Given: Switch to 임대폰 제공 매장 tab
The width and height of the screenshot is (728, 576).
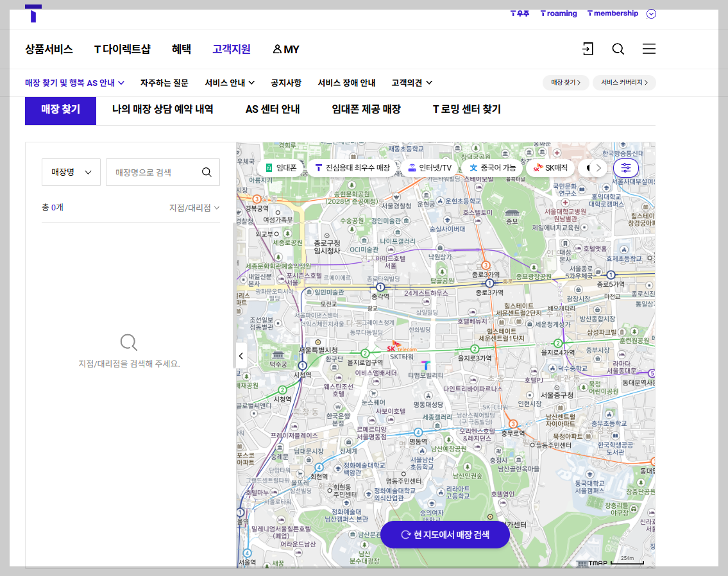Looking at the screenshot, I should [366, 110].
